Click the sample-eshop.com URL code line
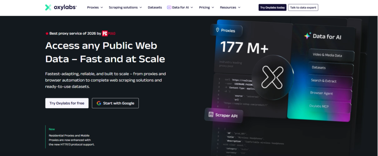The image size is (378, 156). click(x=245, y=105)
